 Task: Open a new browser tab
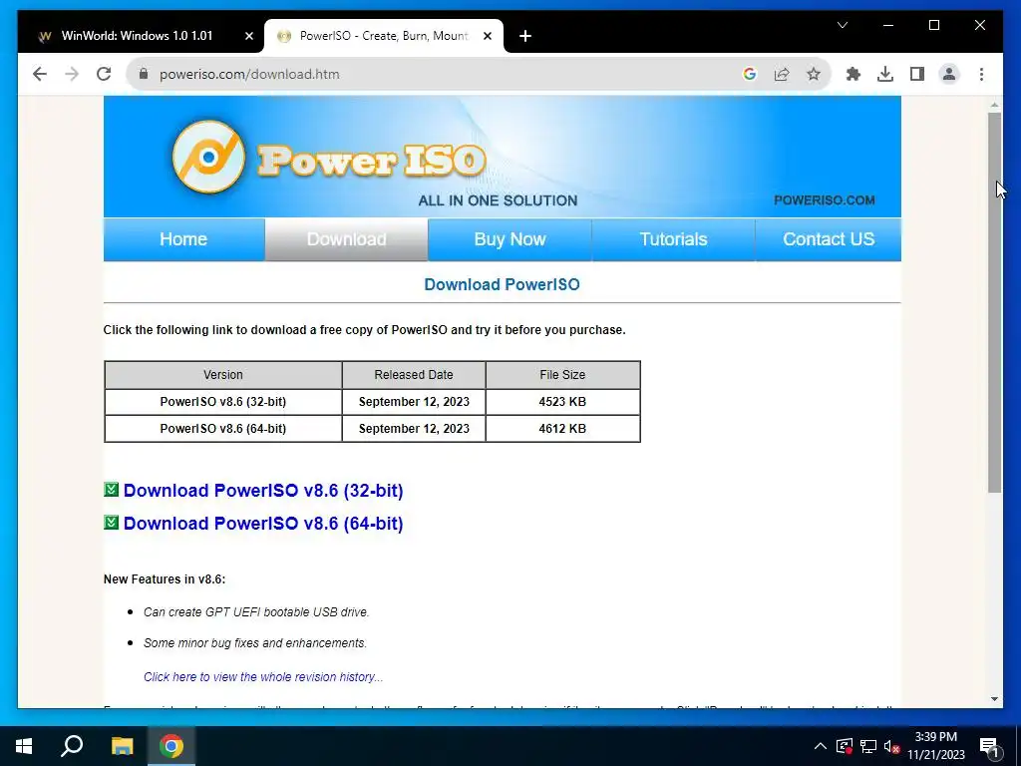525,36
